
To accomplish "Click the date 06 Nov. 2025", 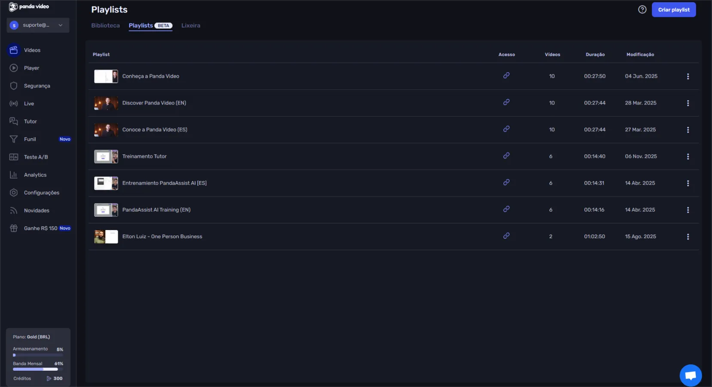I will pos(641,156).
